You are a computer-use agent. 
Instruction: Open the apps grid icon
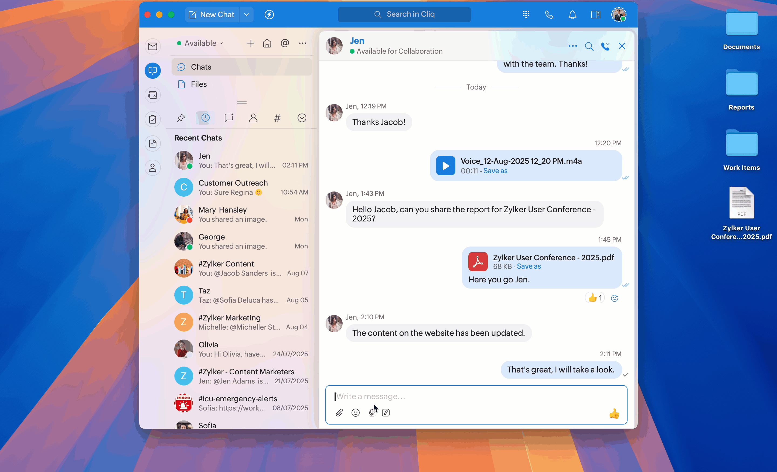[526, 15]
